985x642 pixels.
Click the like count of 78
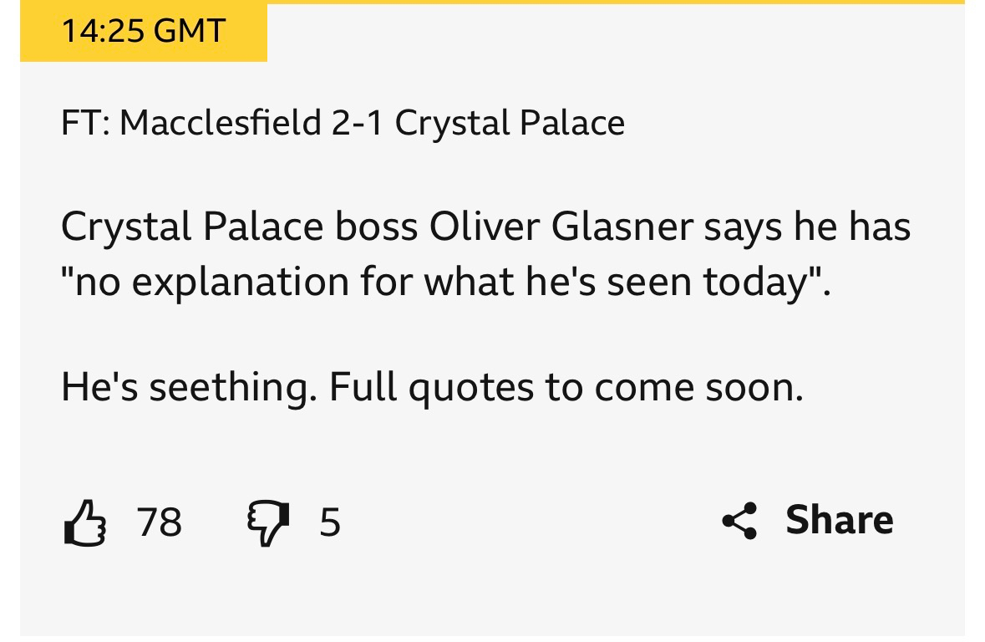[x=160, y=522]
